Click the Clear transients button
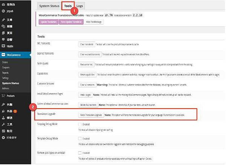Image resolution: width=226 pixels, height=165 pixels. click(87, 44)
